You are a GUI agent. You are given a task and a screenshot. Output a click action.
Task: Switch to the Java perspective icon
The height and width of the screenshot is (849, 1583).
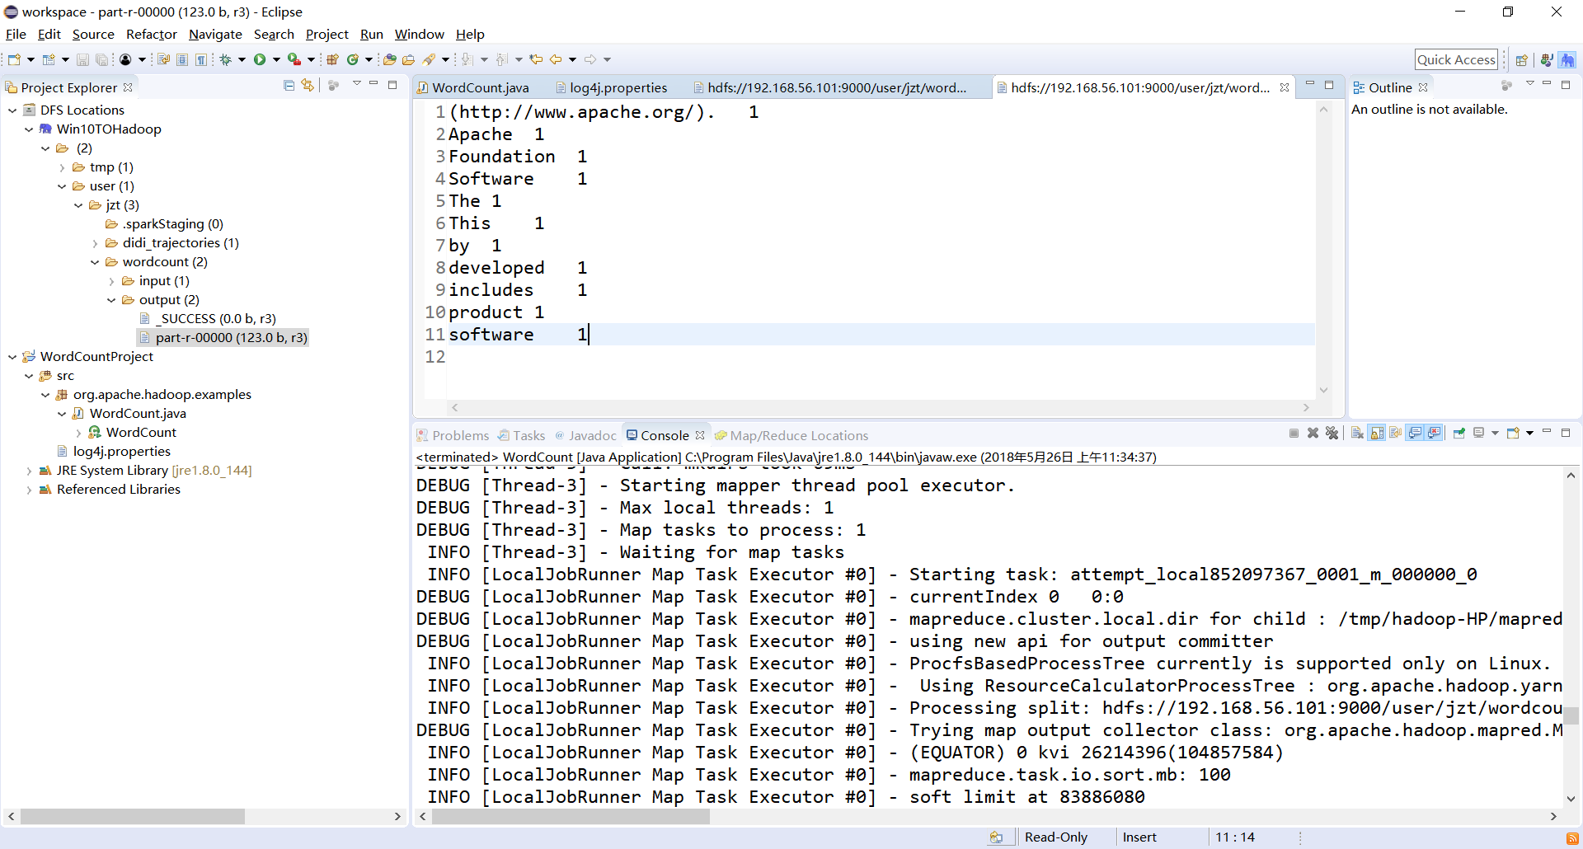1547,59
